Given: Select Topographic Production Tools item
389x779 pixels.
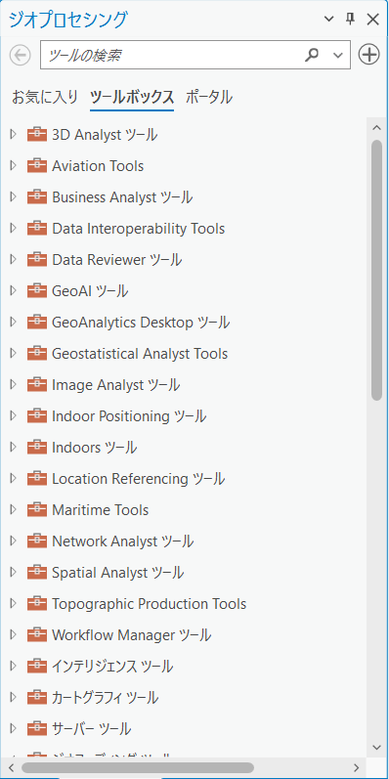Looking at the screenshot, I should 149,604.
